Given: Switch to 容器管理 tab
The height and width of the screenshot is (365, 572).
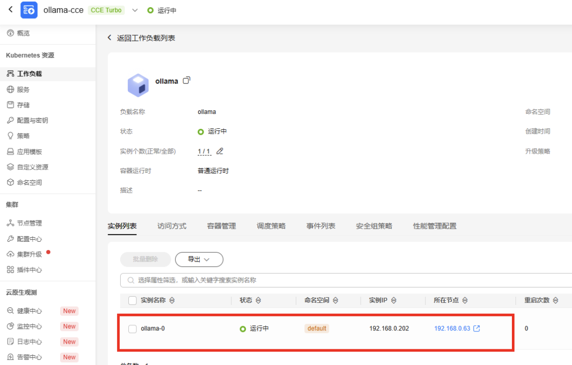Looking at the screenshot, I should 222,226.
